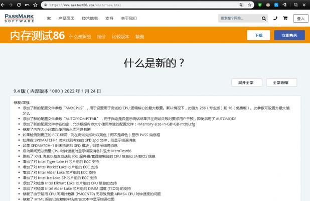The image size is (310, 201).
Task: Select the 定价 tab in banner
Action: (x=101, y=37)
